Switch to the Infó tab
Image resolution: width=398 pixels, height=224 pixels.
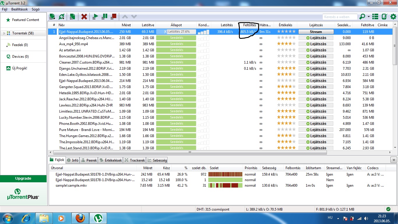tap(73, 160)
